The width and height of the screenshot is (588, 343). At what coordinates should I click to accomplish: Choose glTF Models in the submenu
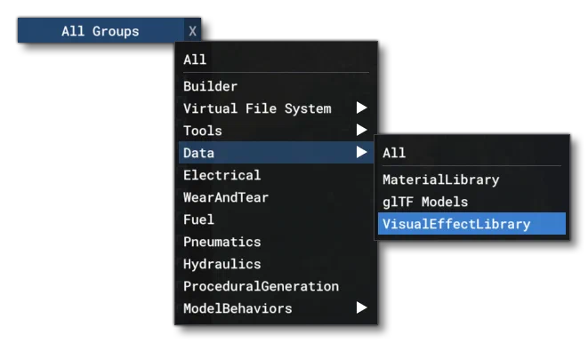(x=471, y=202)
